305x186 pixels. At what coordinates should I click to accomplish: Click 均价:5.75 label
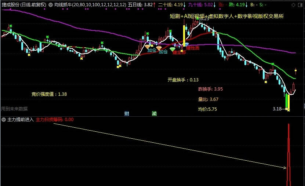[x=207, y=109]
